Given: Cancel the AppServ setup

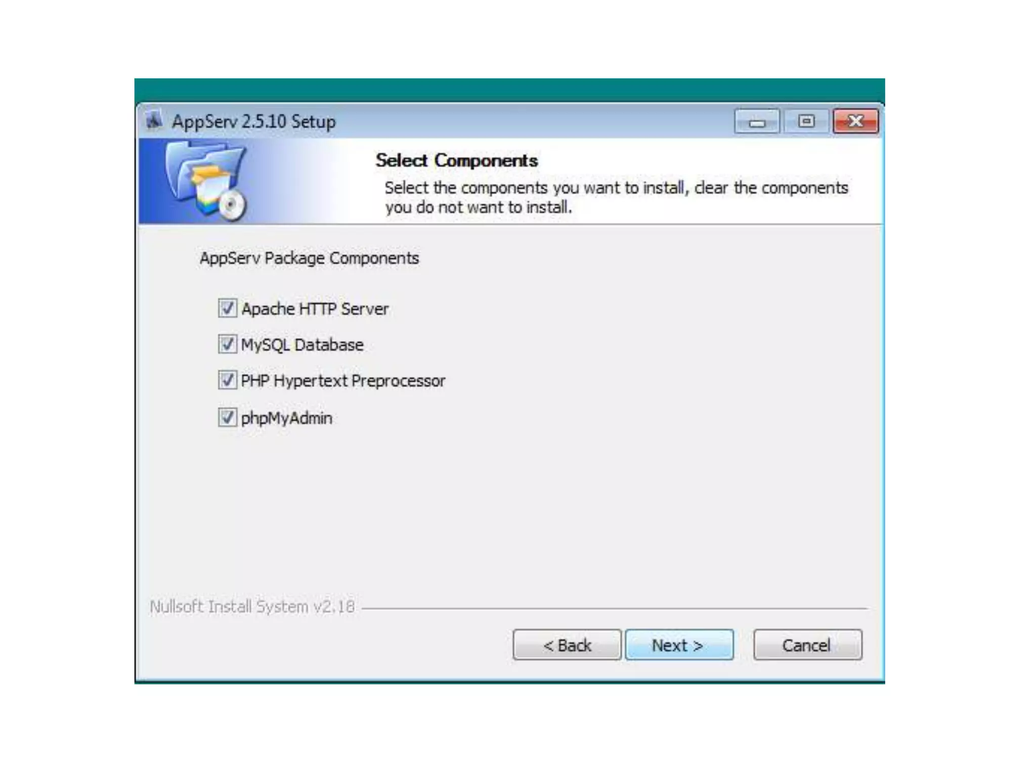Looking at the screenshot, I should pos(807,645).
